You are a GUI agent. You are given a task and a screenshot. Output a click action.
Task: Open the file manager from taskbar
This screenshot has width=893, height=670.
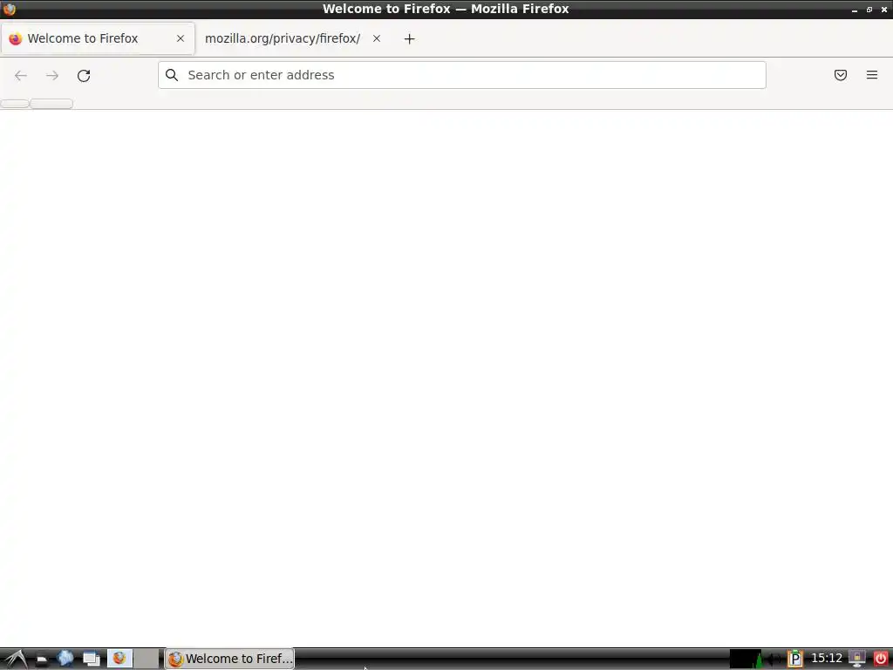click(42, 660)
